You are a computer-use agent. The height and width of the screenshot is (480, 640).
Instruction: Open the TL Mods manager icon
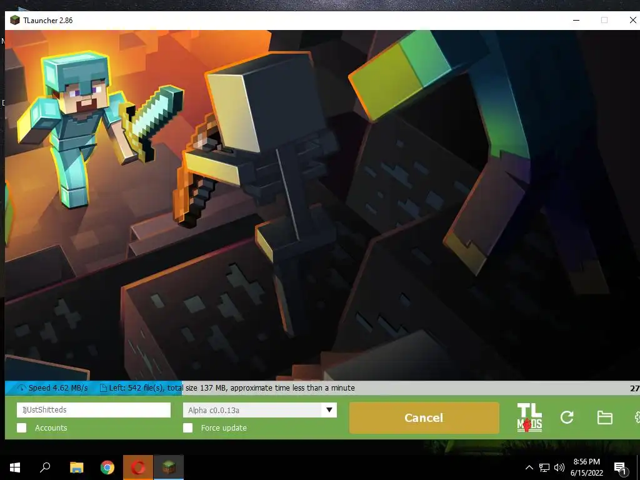(529, 417)
